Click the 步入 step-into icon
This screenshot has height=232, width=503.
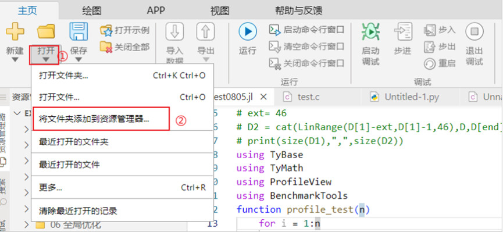(429, 30)
